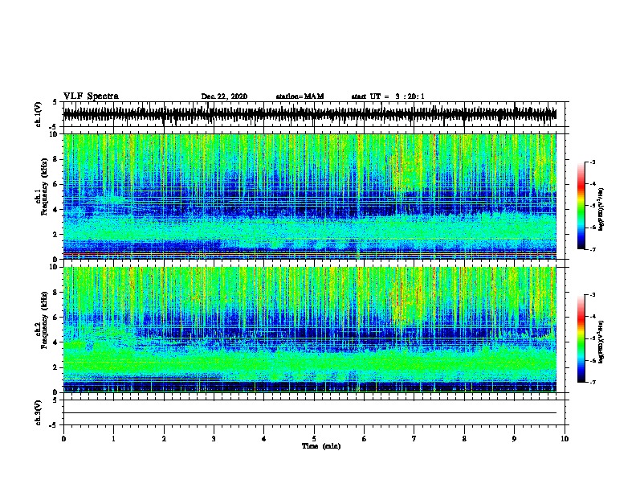This screenshot has height=492, width=636.
Task: Click the ch.2 spectrogram color bar
Action: 581,338
